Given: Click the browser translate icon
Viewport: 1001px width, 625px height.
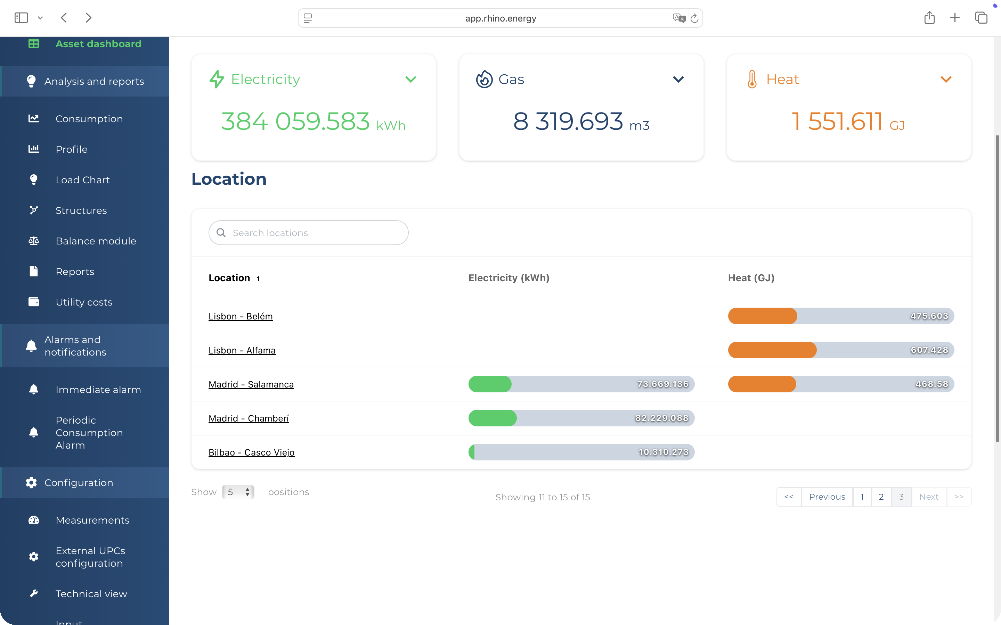Looking at the screenshot, I should (679, 18).
